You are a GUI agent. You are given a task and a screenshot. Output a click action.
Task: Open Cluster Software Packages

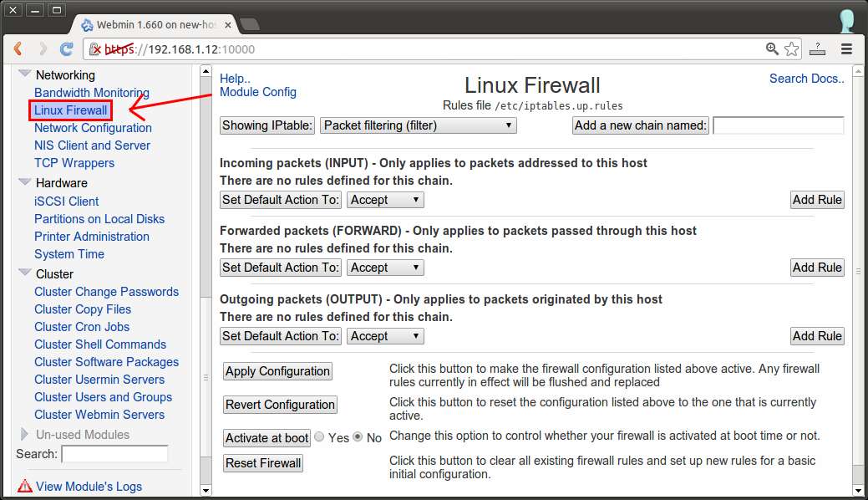(106, 362)
